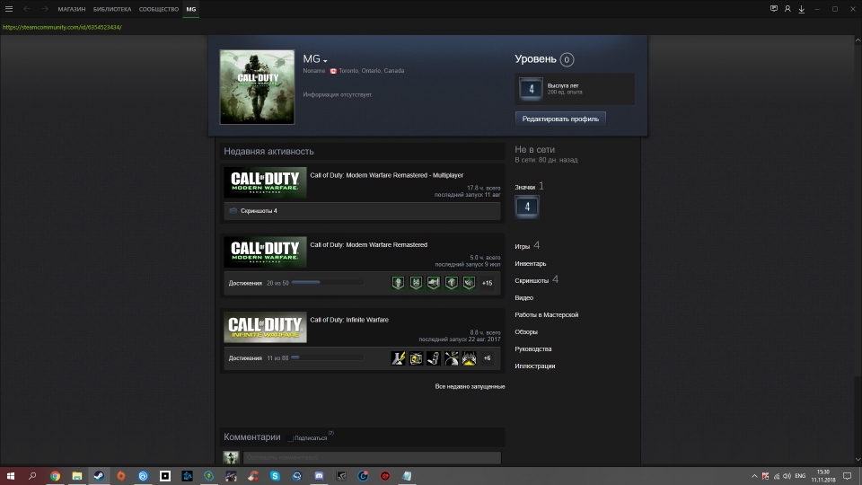Open fourth Infinite Warfare achievement icon
This screenshot has height=485, width=862.
(x=452, y=358)
